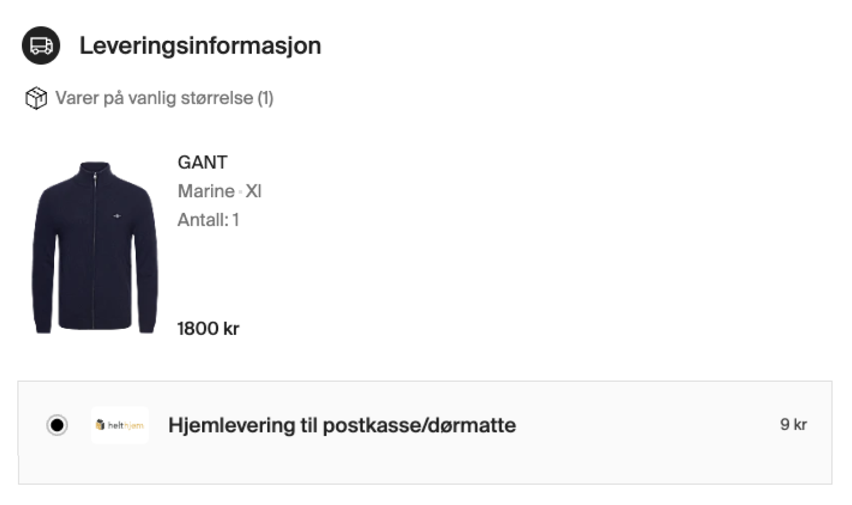Click the 'Marine' color text

206,191
